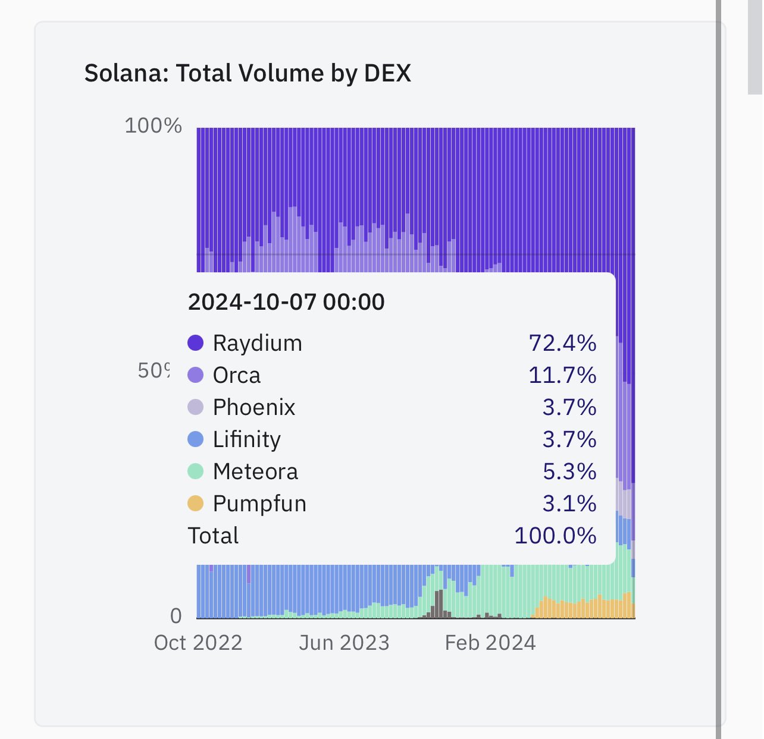The image size is (764, 739).
Task: Click the Meteora green legend dot
Action: point(195,471)
